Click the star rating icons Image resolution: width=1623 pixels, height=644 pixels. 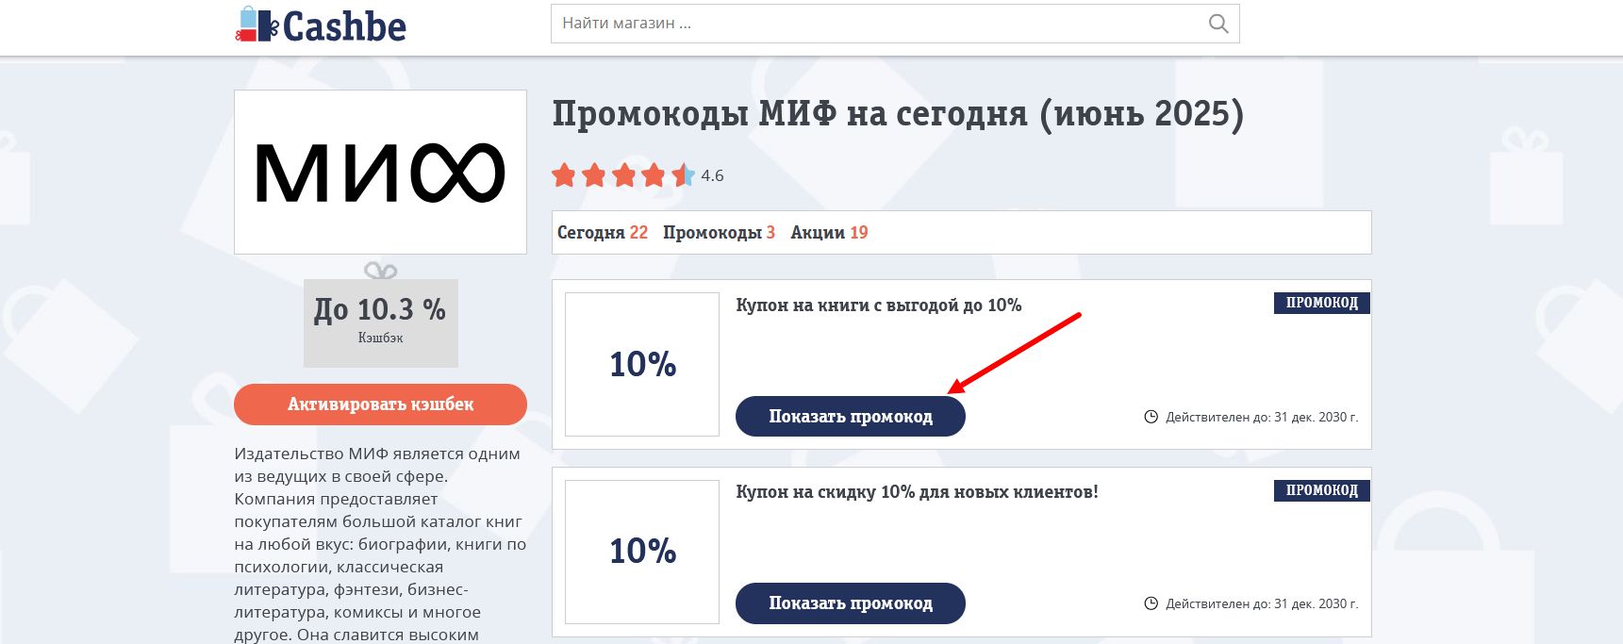pyautogui.click(x=623, y=175)
